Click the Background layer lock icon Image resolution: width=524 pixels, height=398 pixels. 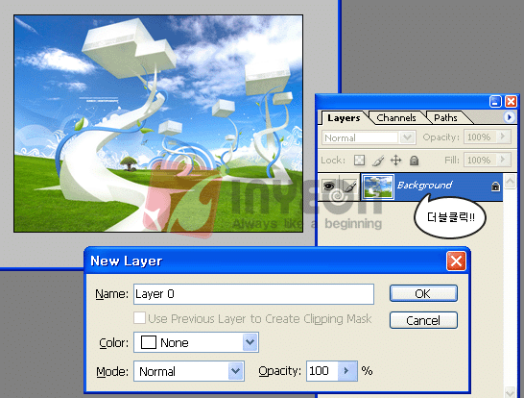tap(495, 187)
